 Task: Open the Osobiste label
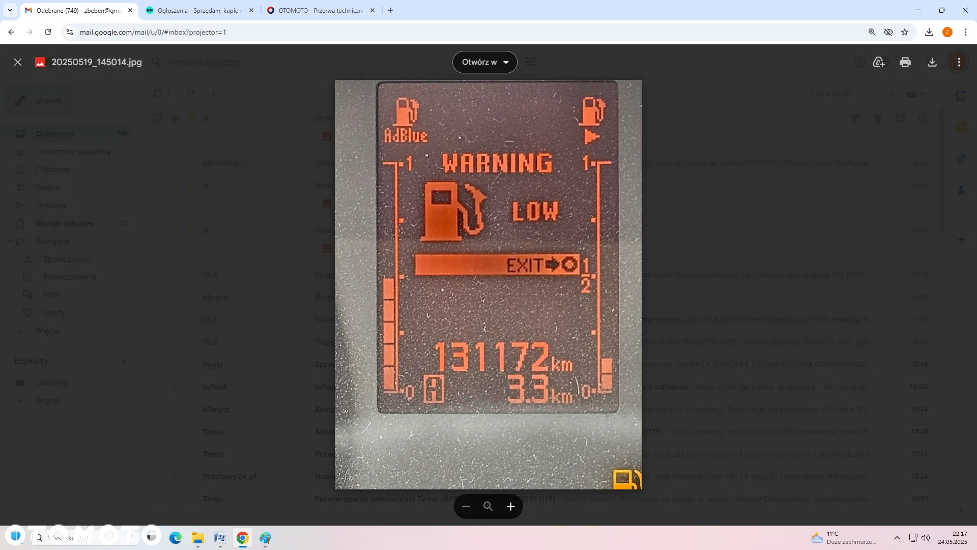click(51, 382)
